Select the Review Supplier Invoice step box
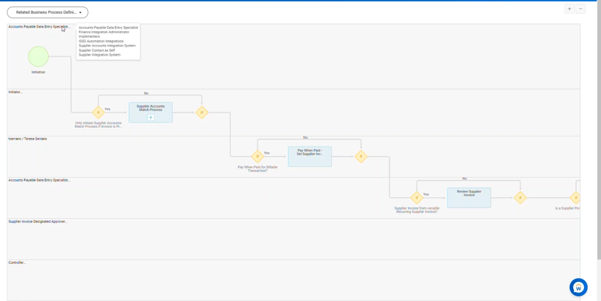 [469, 198]
